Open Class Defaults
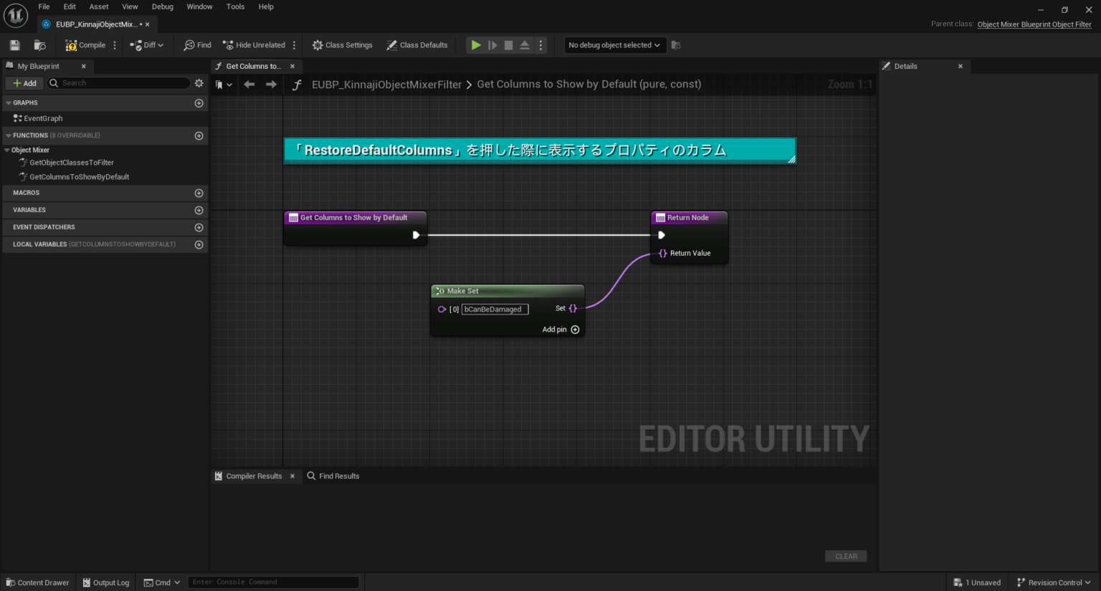Screen dimensions: 1101x591 coord(417,44)
